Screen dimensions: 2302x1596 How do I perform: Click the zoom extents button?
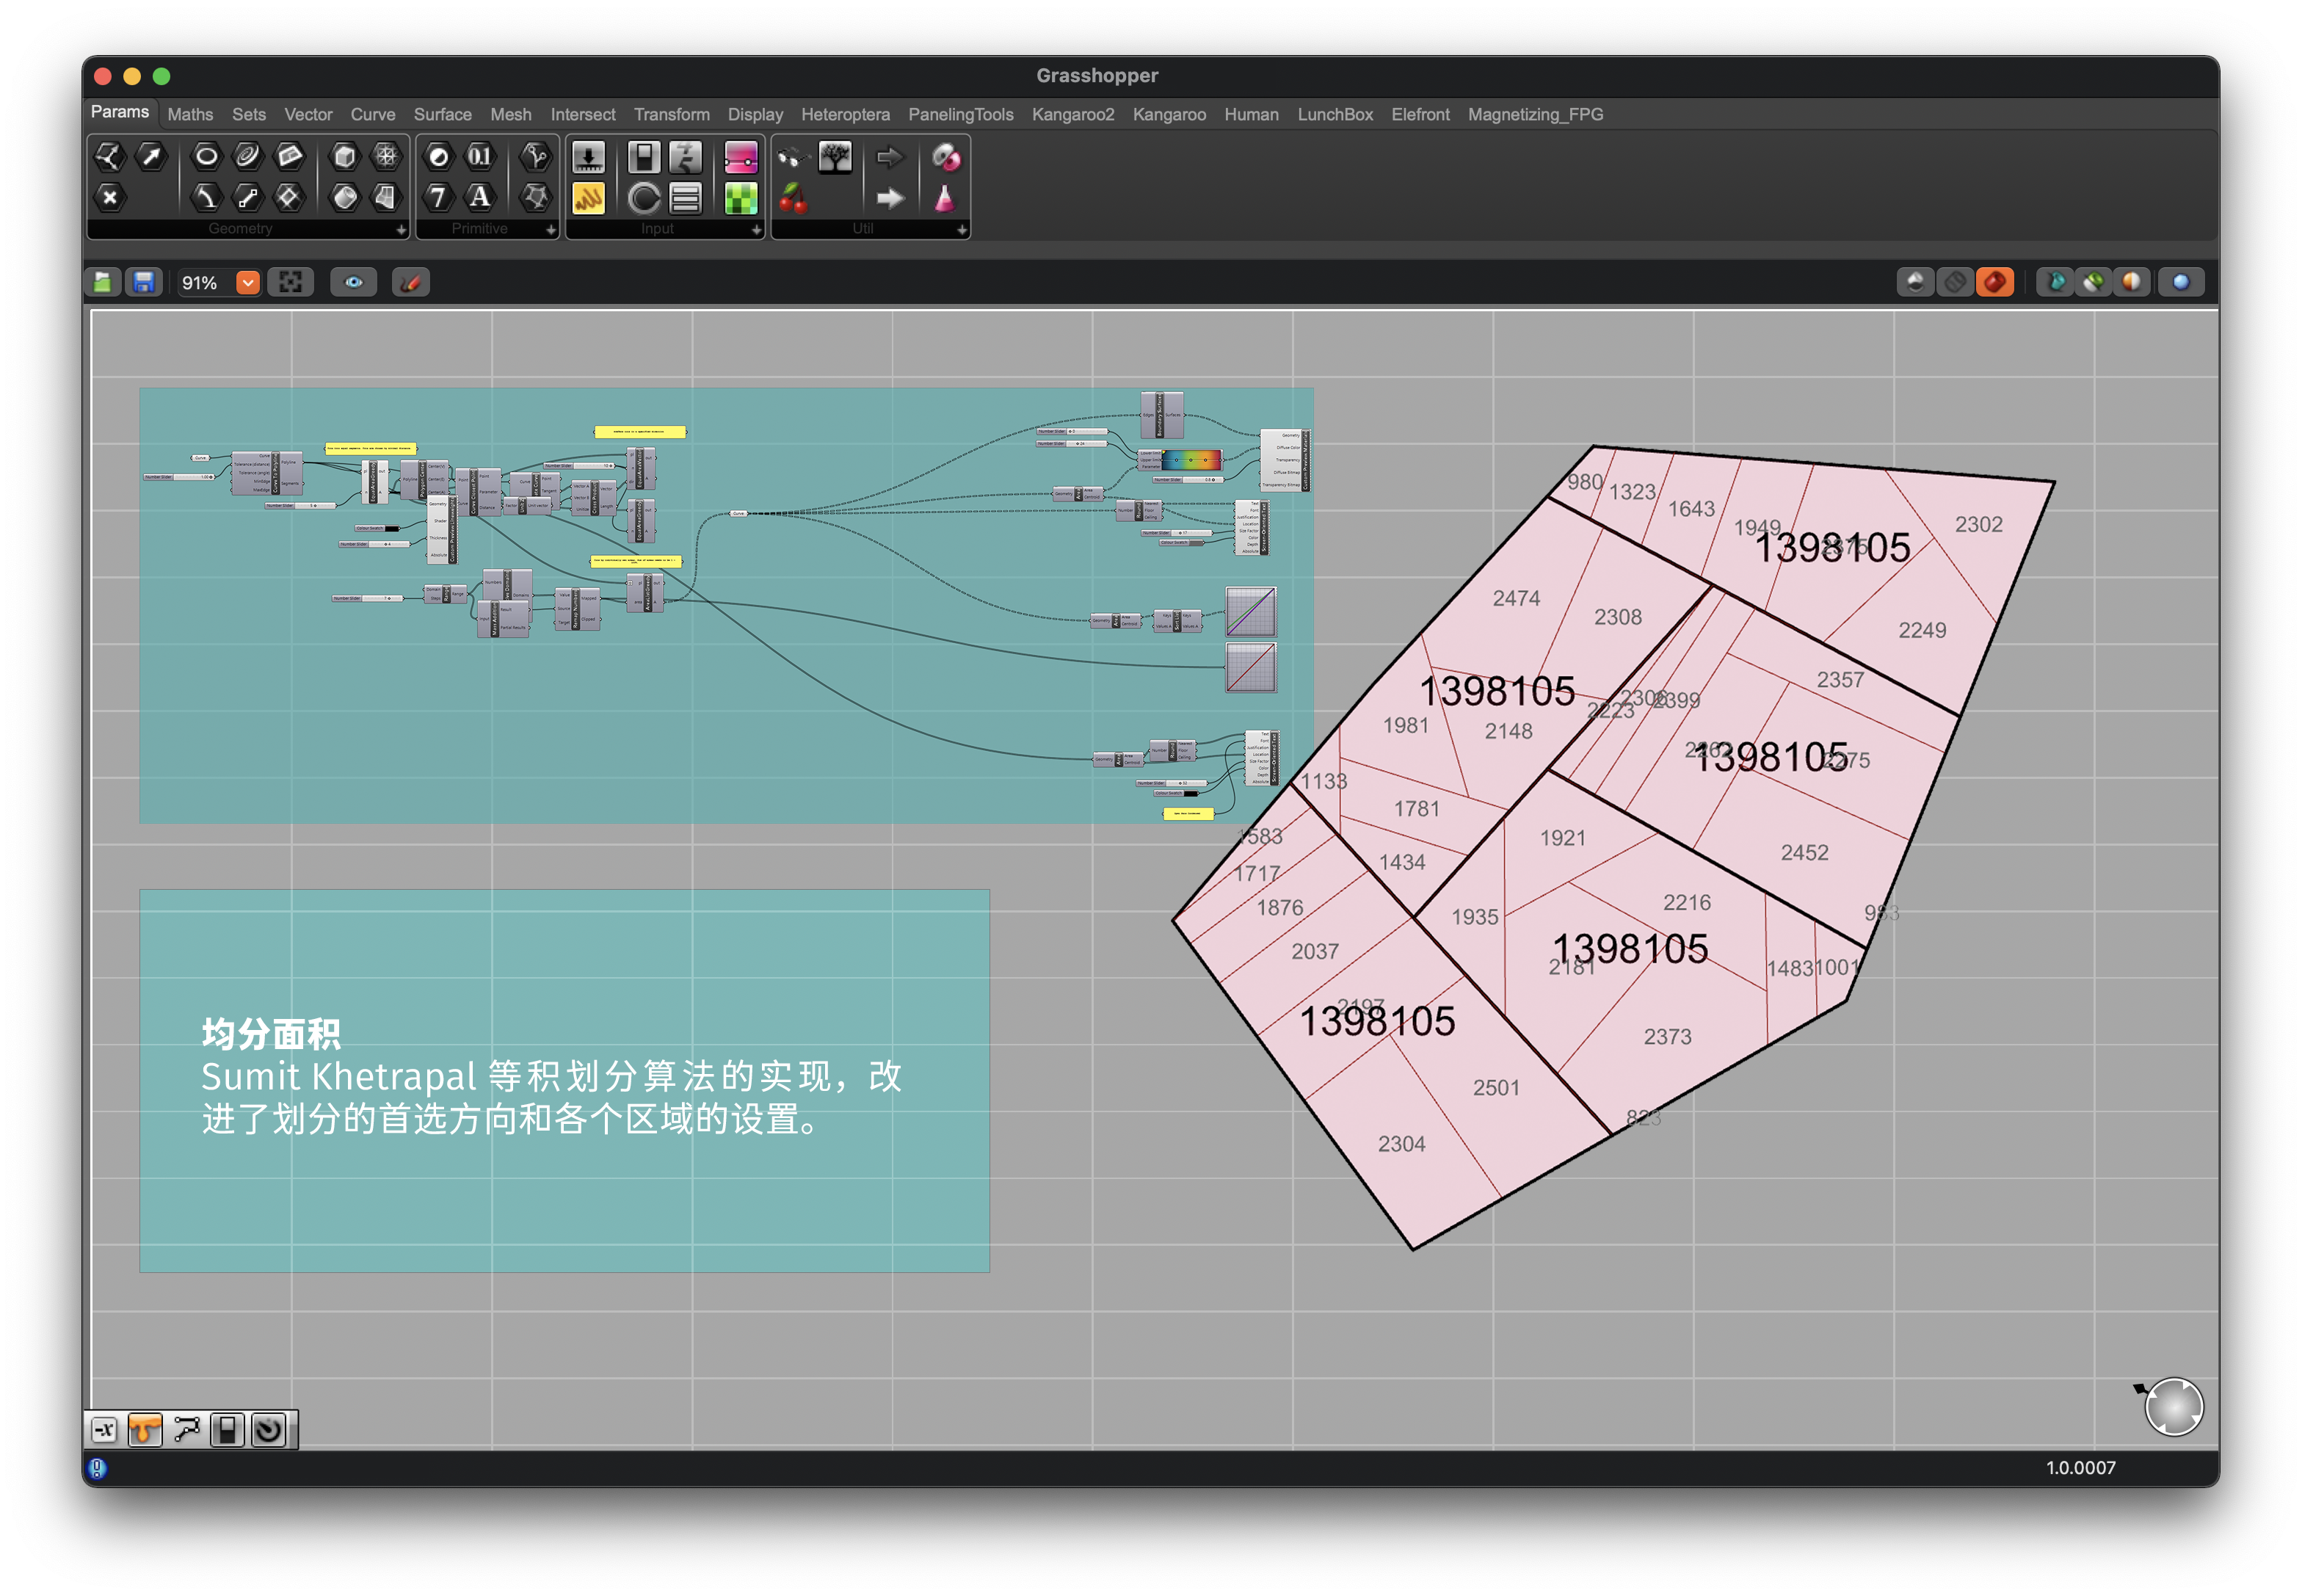coord(290,283)
